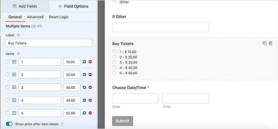Add a new item after item 1

84,62
